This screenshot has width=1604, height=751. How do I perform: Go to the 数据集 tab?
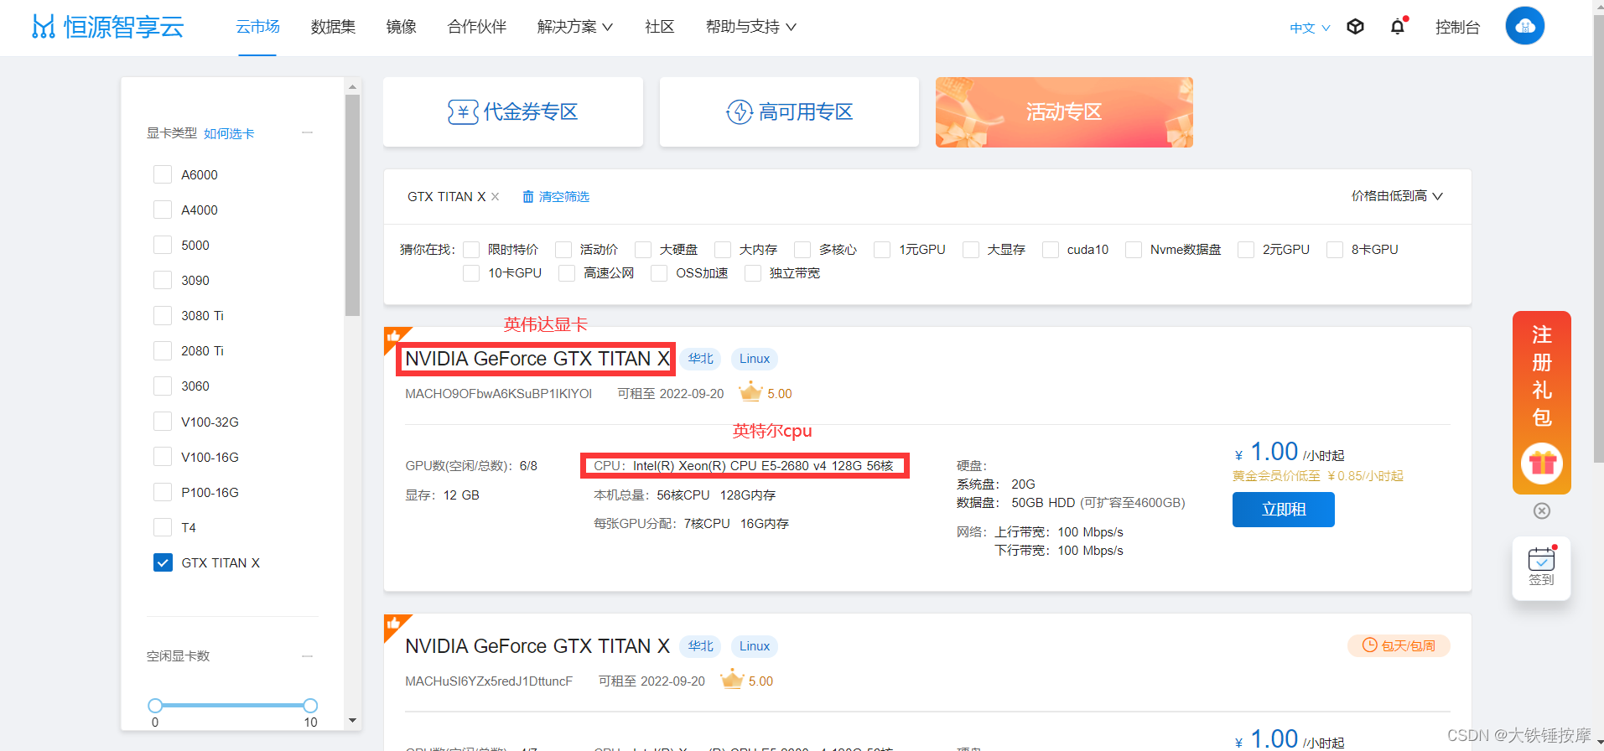[333, 27]
